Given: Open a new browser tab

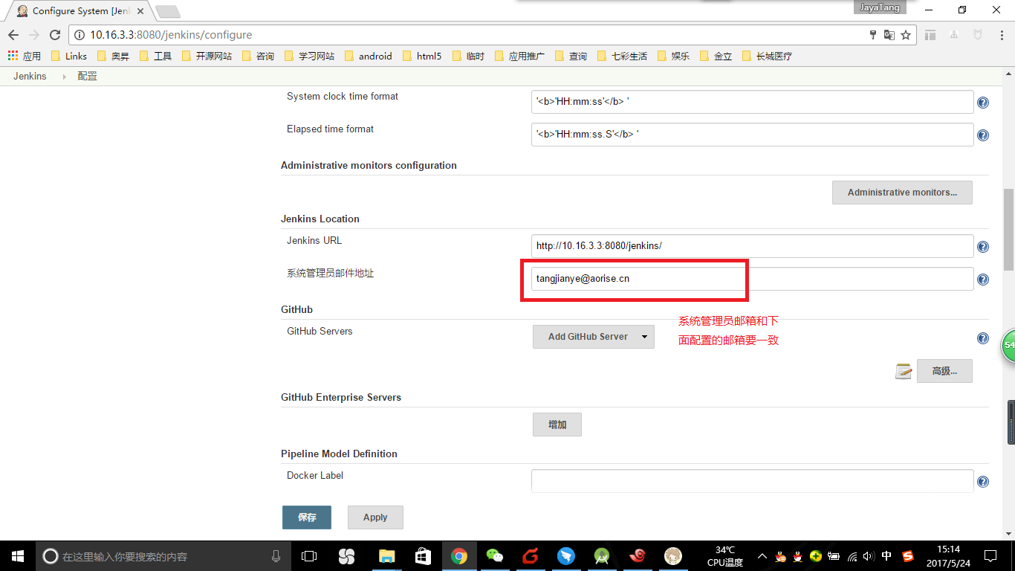Looking at the screenshot, I should pos(168,11).
